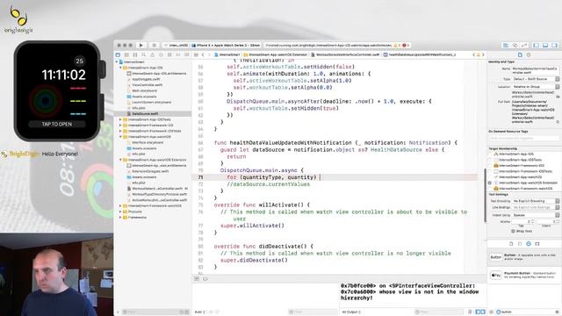Select the Button object in library
This screenshot has width=562, height=316.
click(x=523, y=257)
